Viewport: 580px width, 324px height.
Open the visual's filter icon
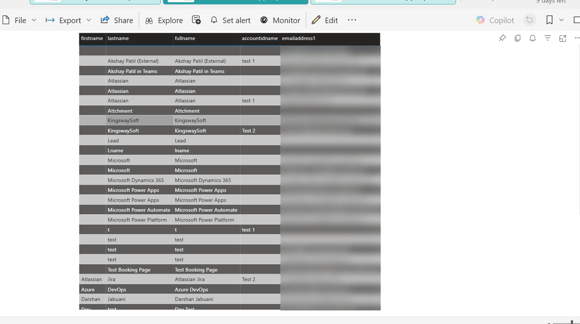pos(548,38)
